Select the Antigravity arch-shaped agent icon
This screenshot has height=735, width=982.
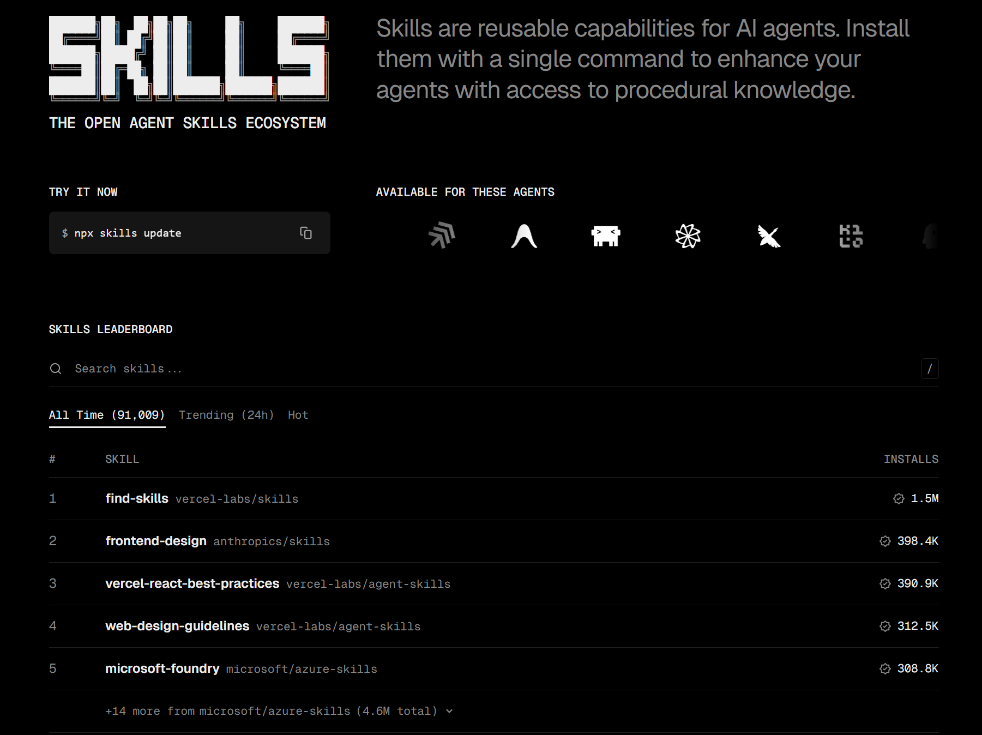tap(524, 236)
